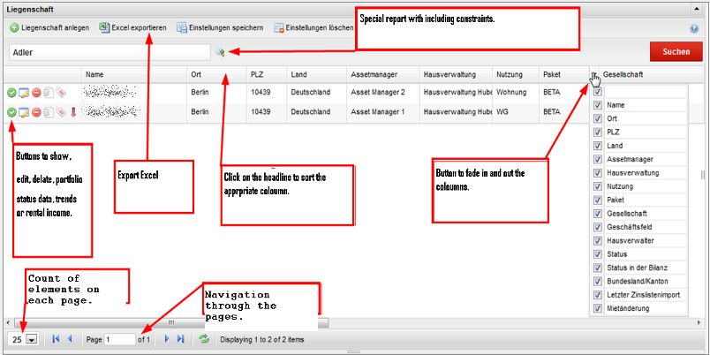Viewport: 710px width, 355px height.
Task: Click the search field containing Adler
Action: (x=110, y=52)
